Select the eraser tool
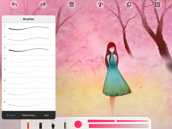This screenshot has width=172, height=129. click(x=41, y=125)
